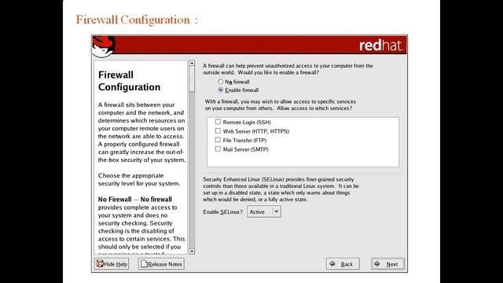Click the Hide Help button
503x283 pixels.
(112, 264)
